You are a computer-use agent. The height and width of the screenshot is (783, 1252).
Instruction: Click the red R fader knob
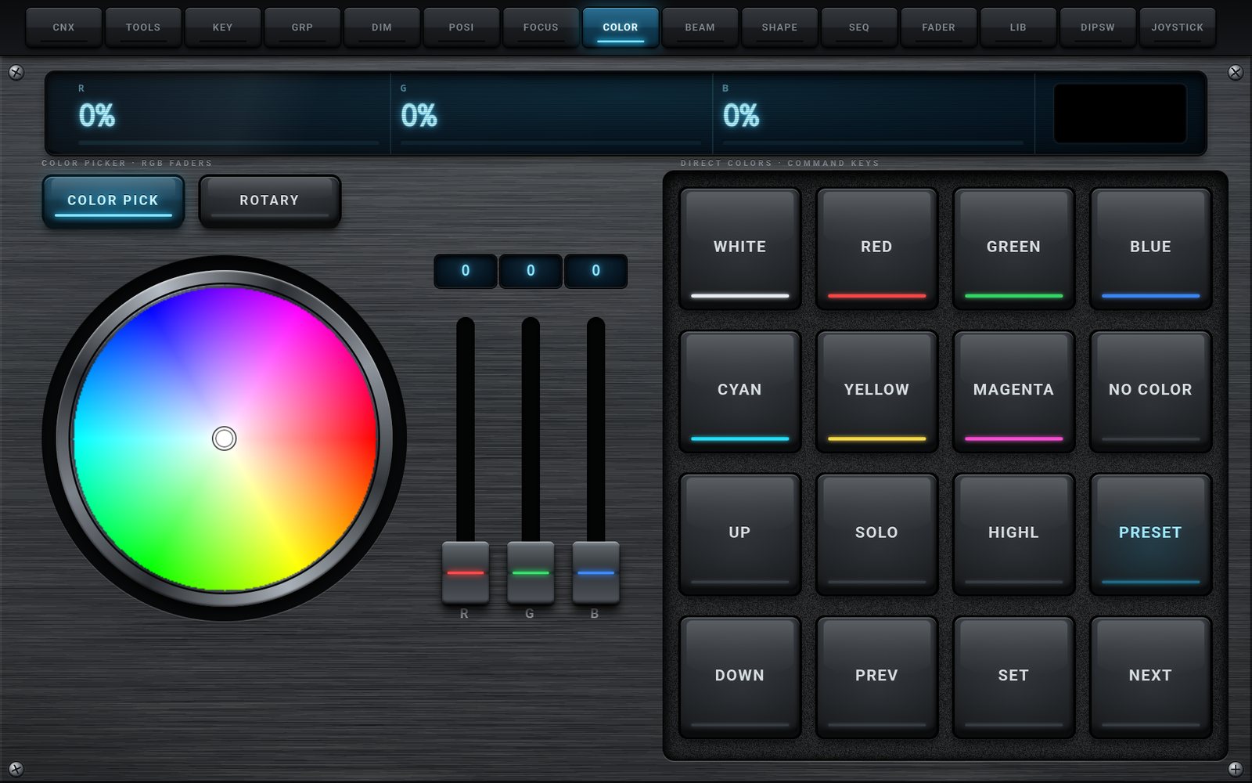coord(466,572)
